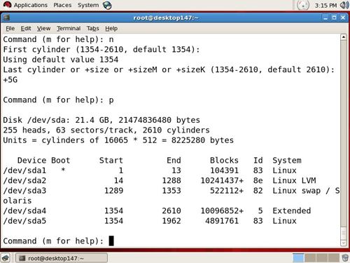Click the '+5G' input text
Image resolution: width=350 pixels, height=263 pixels.
[x=10, y=80]
